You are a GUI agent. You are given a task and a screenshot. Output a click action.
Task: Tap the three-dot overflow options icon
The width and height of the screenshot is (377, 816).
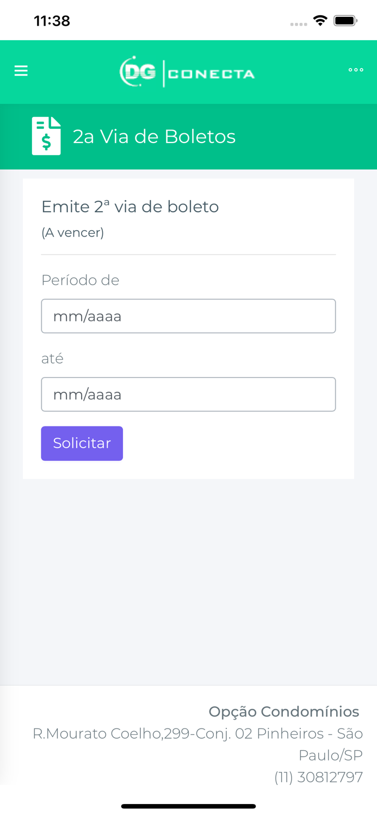click(356, 71)
